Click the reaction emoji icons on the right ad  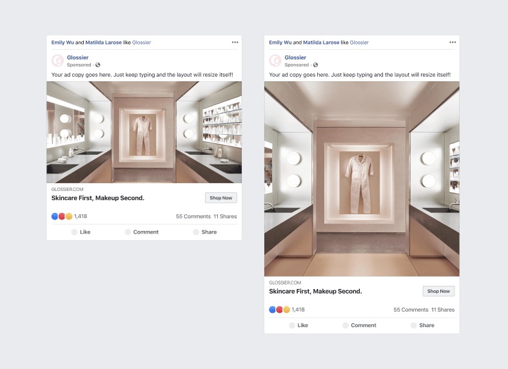[280, 310]
